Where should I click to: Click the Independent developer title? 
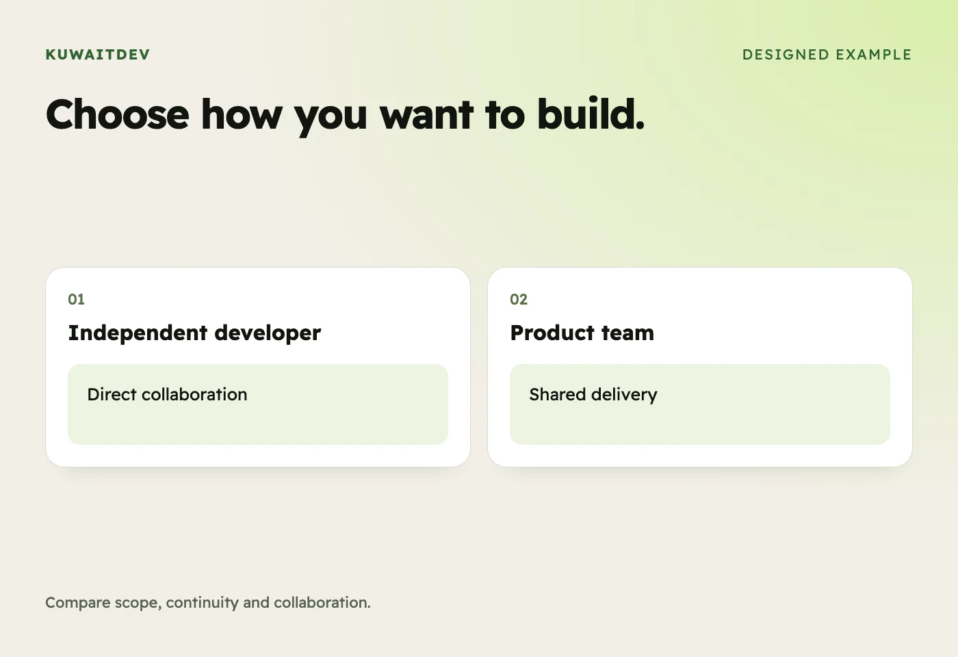coord(194,333)
